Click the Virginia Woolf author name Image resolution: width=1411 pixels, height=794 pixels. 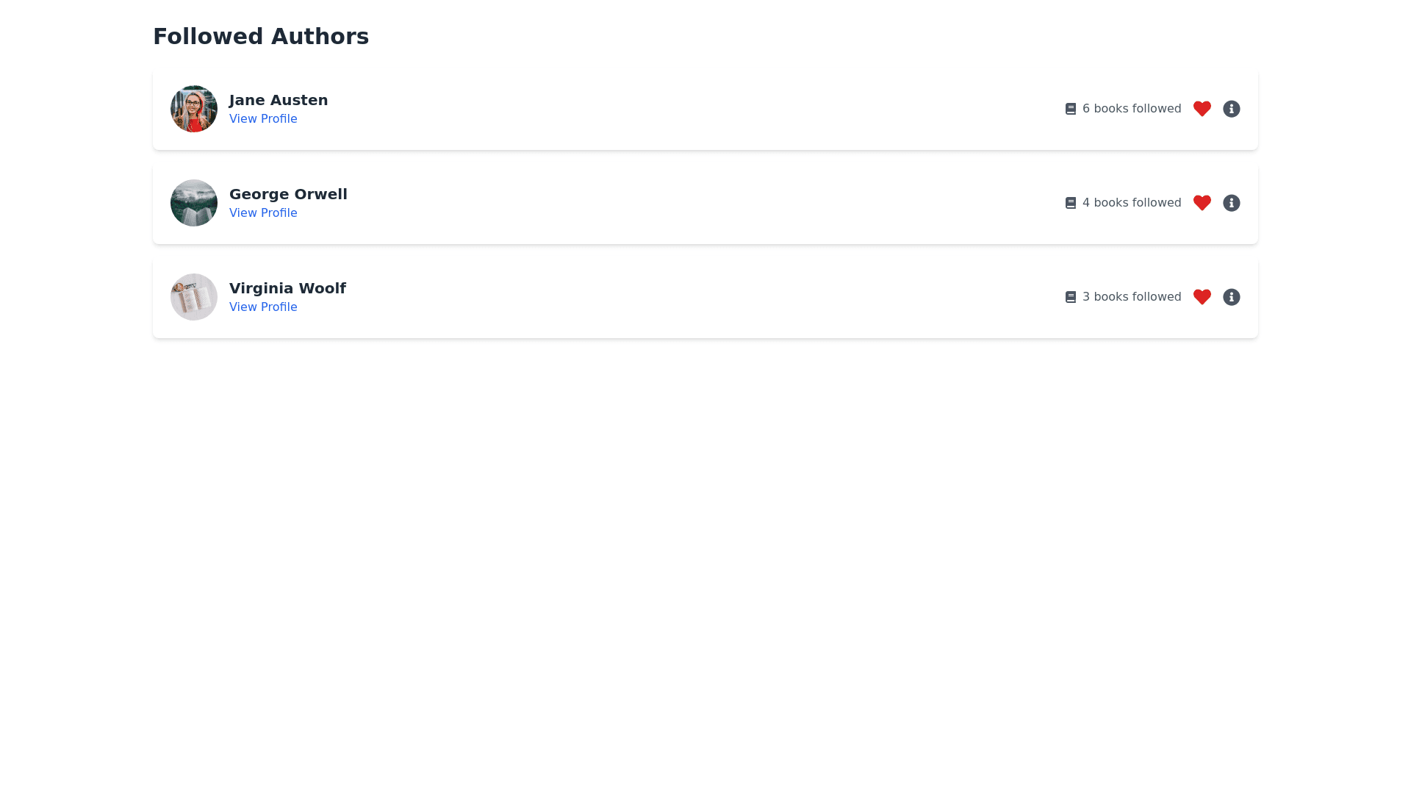287,288
